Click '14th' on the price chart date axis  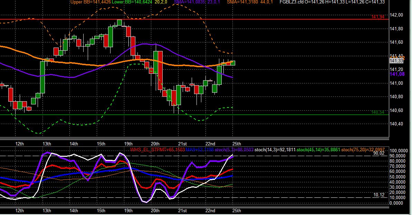click(x=74, y=144)
